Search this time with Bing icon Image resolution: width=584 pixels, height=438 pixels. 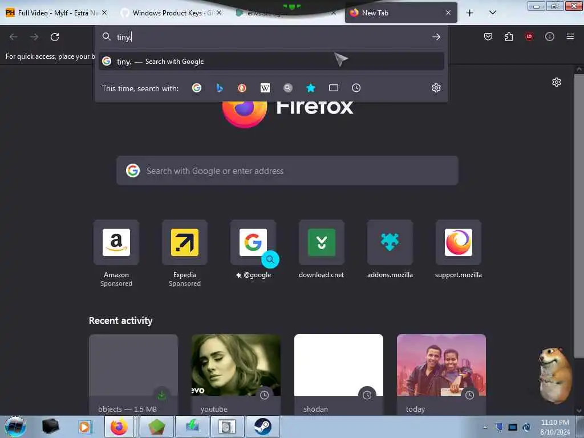pyautogui.click(x=220, y=88)
